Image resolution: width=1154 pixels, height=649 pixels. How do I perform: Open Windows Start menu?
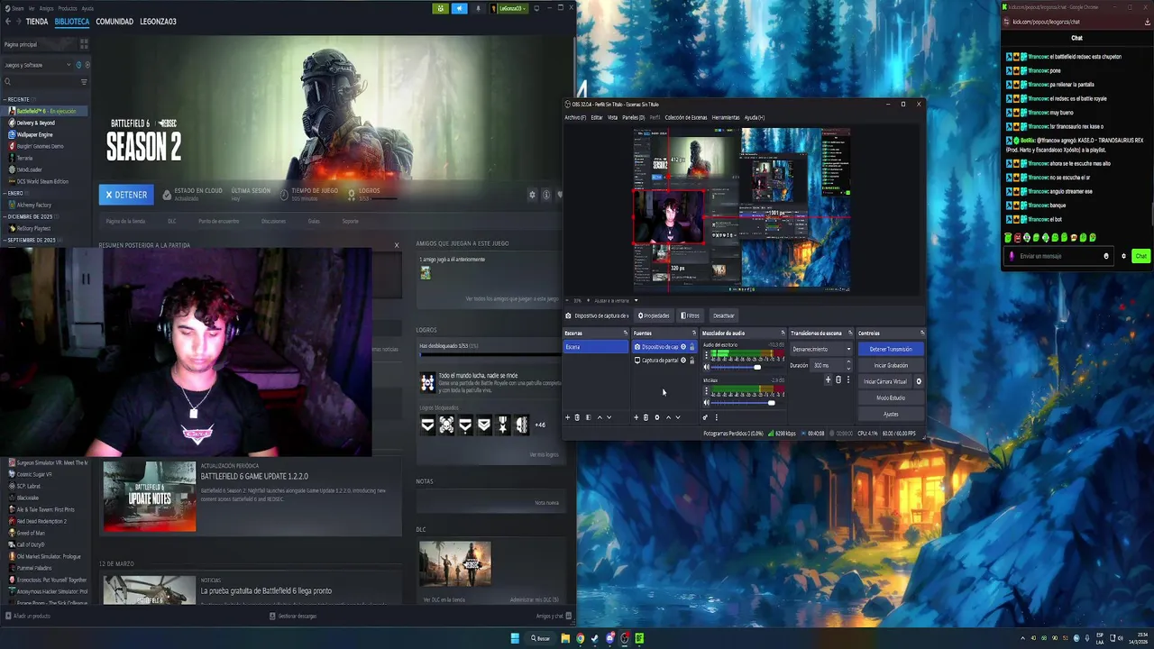click(x=515, y=638)
